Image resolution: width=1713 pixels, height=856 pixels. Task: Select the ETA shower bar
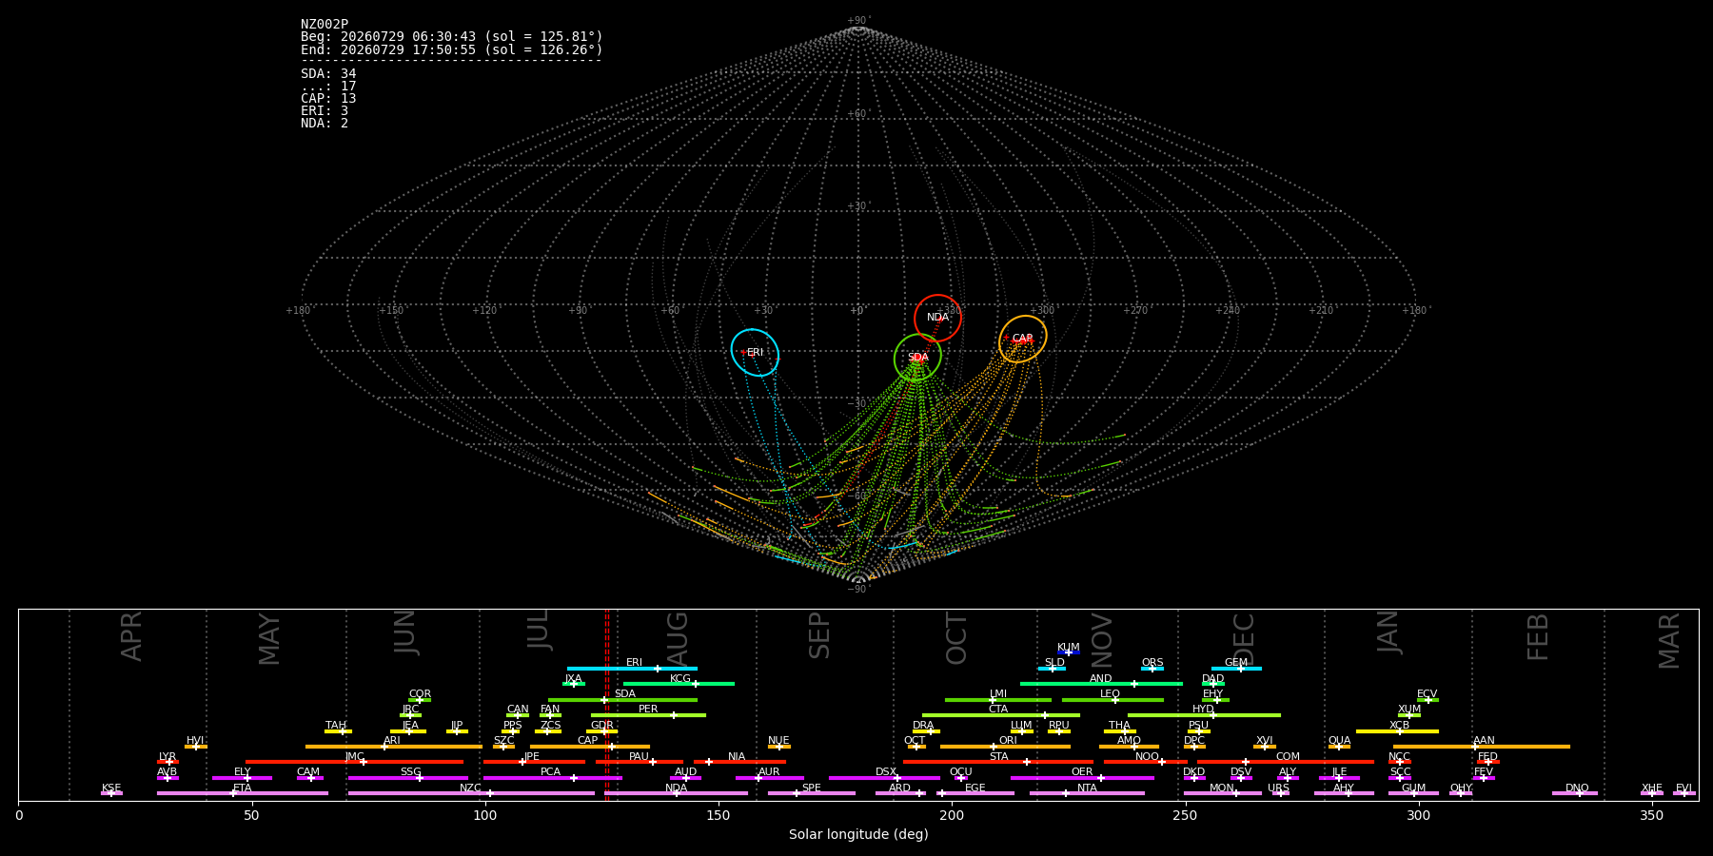(x=243, y=793)
